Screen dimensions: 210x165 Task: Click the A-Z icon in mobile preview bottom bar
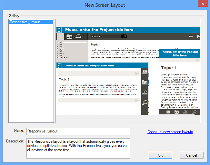pos(176,112)
